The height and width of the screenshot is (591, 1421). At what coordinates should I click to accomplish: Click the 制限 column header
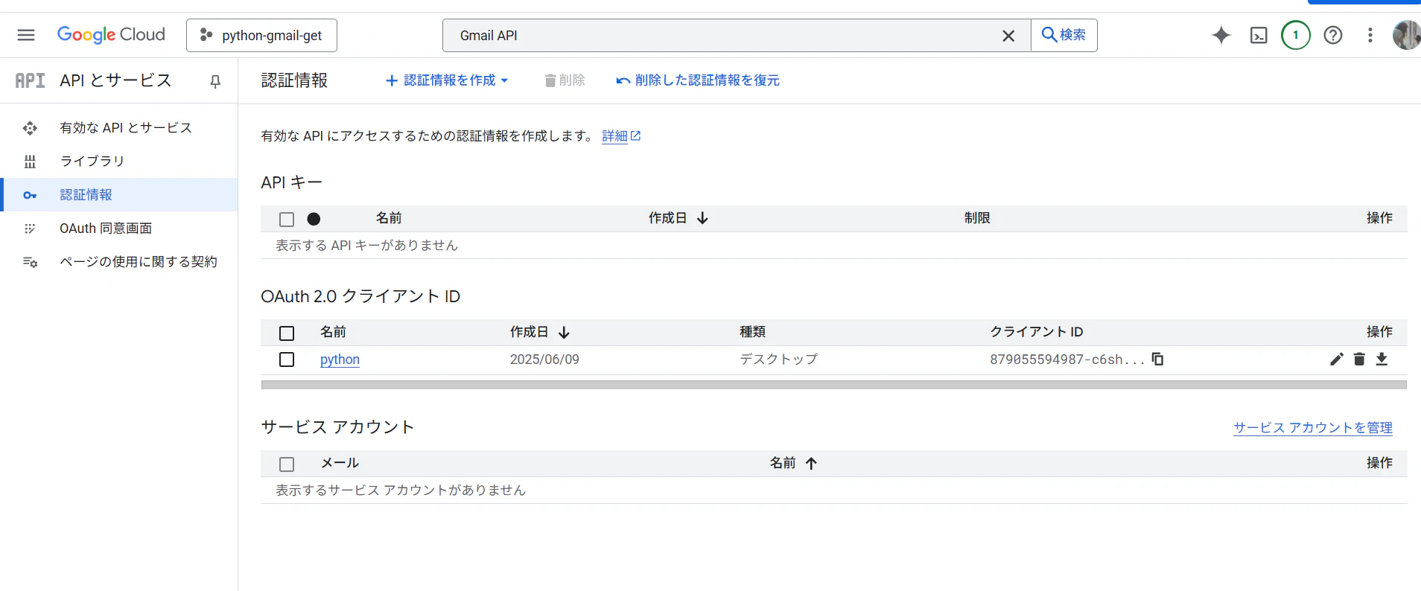977,218
